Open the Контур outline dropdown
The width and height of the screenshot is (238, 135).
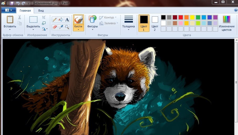click(x=108, y=17)
